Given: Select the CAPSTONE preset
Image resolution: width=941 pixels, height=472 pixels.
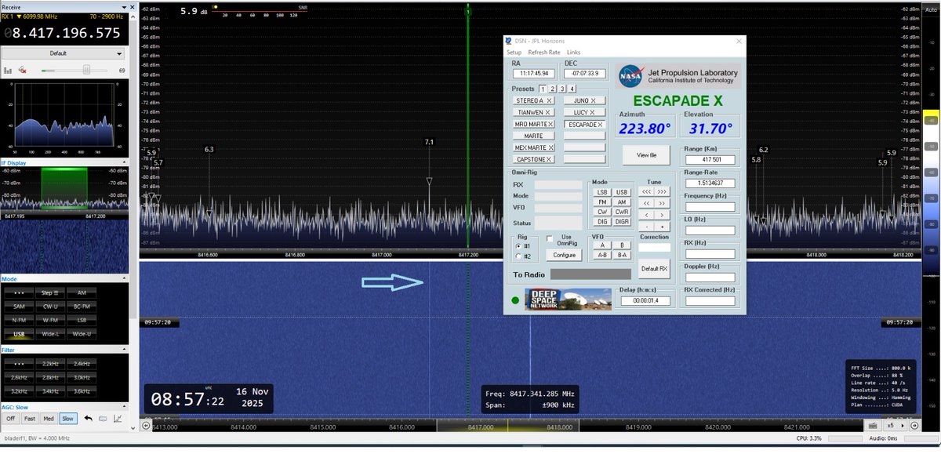Looking at the screenshot, I should (533, 159).
